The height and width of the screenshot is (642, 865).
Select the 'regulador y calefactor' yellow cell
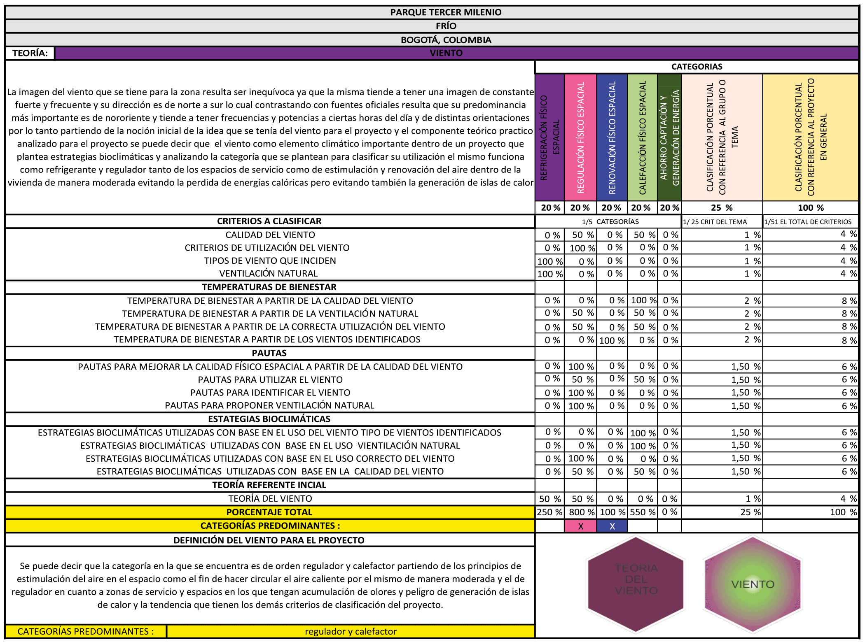(x=351, y=632)
